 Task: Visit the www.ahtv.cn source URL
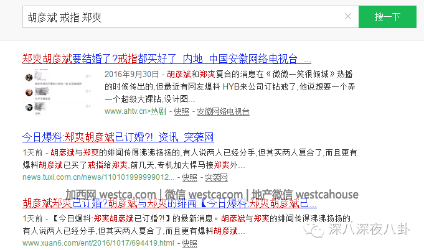[126, 112]
